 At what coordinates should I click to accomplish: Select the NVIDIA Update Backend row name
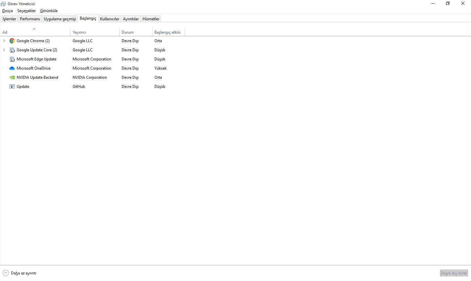[37, 77]
